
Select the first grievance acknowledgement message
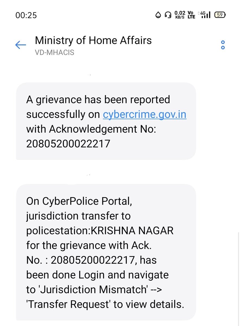(106, 121)
